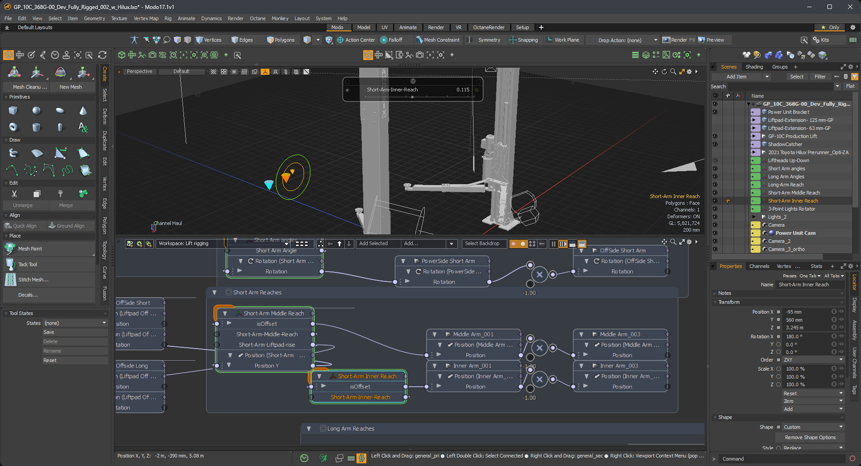Switch to the OctaneRender layout tab
This screenshot has height=466, width=861.
tap(489, 27)
